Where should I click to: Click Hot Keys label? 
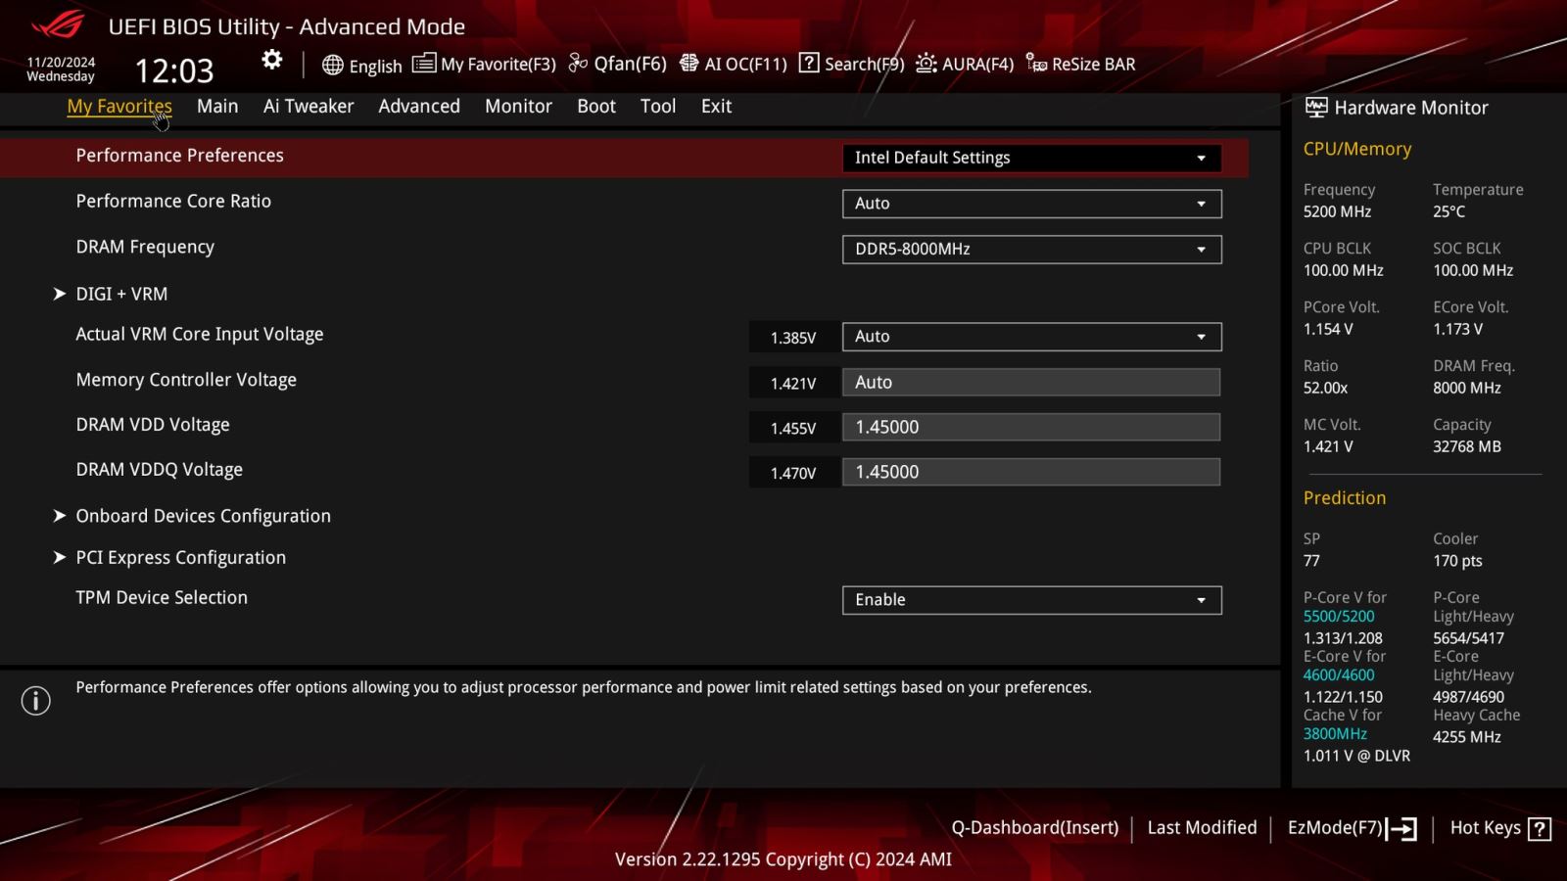[x=1485, y=828]
